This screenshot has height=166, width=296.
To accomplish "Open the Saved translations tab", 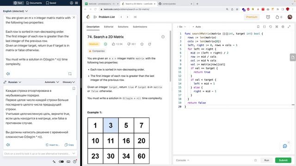I will pyautogui.click(x=51, y=3).
